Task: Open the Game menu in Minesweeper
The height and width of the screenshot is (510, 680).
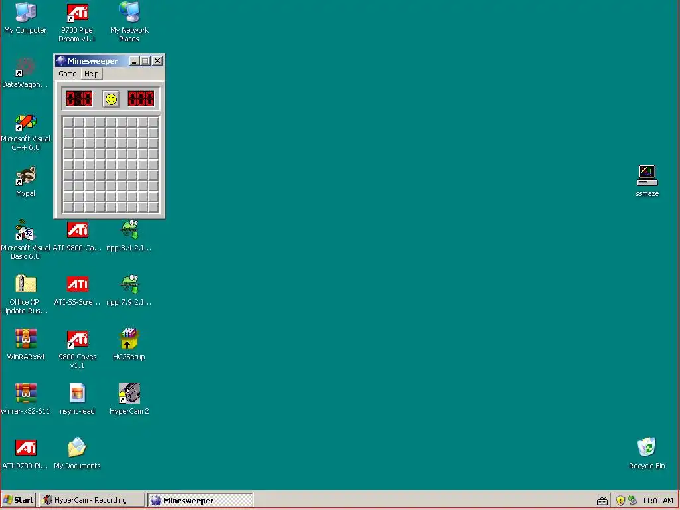Action: (68, 74)
